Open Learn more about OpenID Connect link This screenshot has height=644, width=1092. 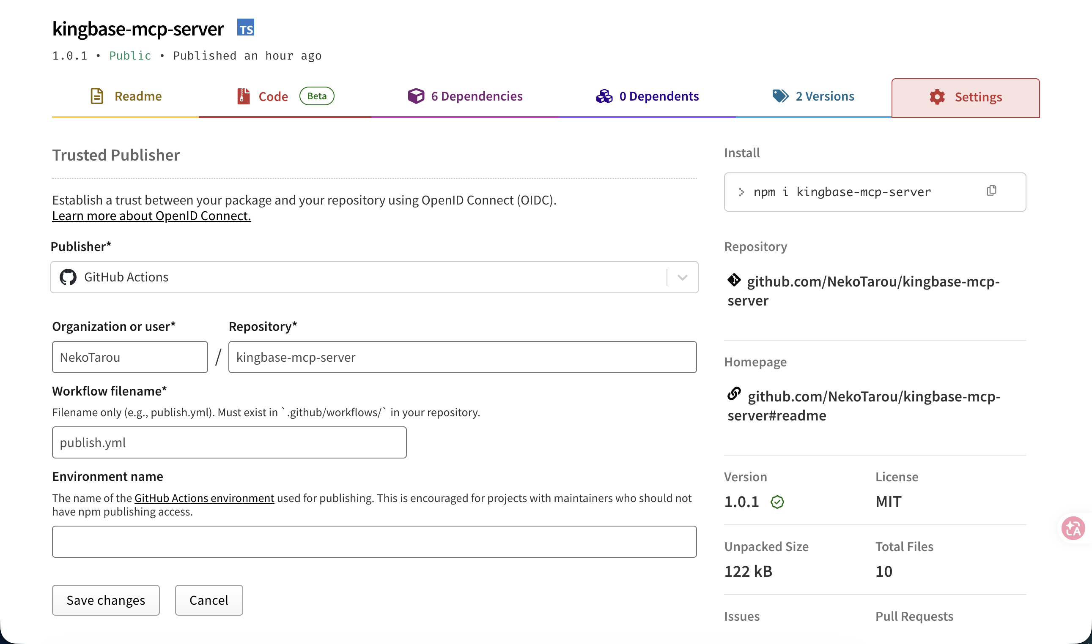(x=151, y=216)
